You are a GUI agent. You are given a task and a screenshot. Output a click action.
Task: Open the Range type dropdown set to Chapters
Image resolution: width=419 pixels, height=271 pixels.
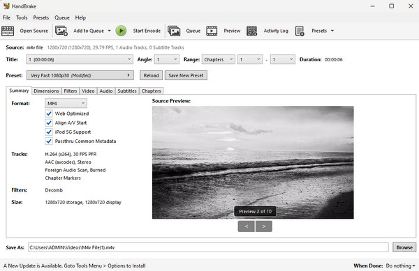coord(219,59)
